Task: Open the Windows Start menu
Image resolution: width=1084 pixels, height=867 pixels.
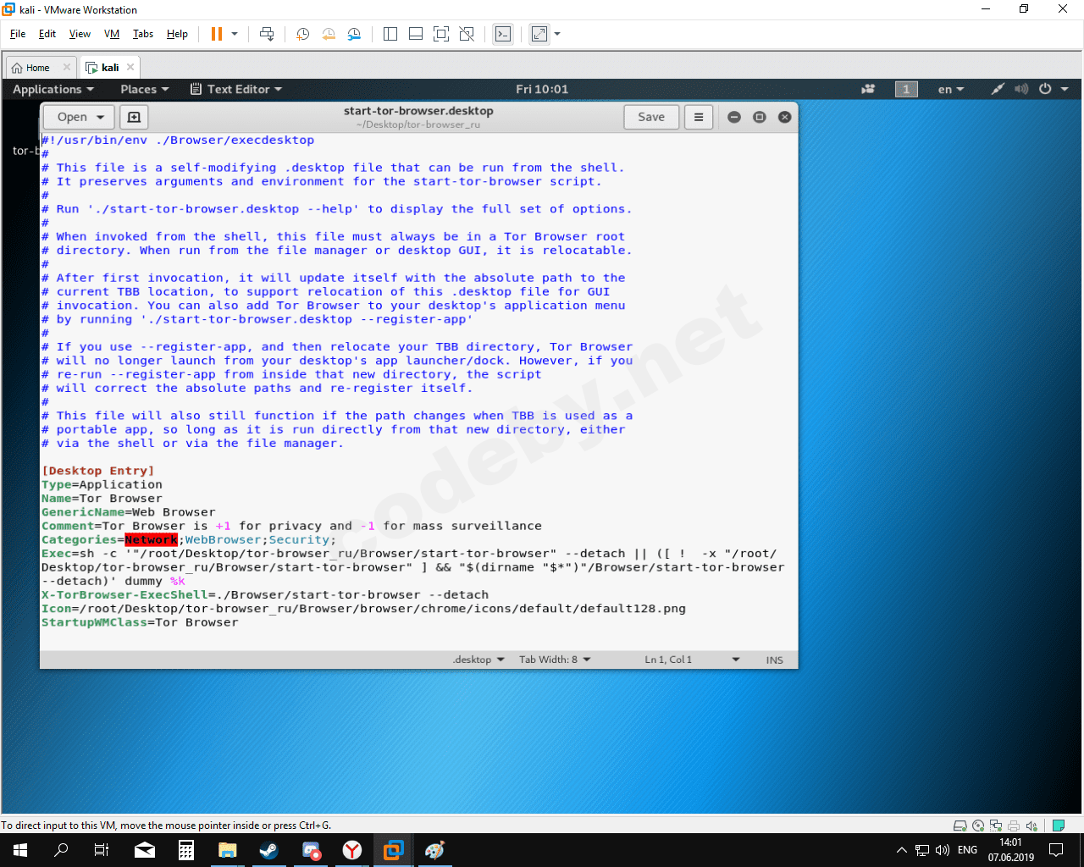Action: point(20,850)
